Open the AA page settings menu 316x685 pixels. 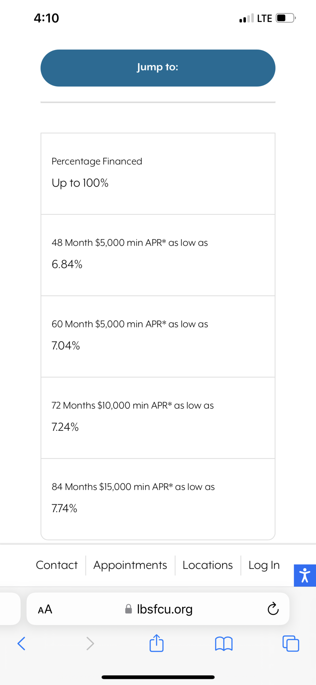45,609
